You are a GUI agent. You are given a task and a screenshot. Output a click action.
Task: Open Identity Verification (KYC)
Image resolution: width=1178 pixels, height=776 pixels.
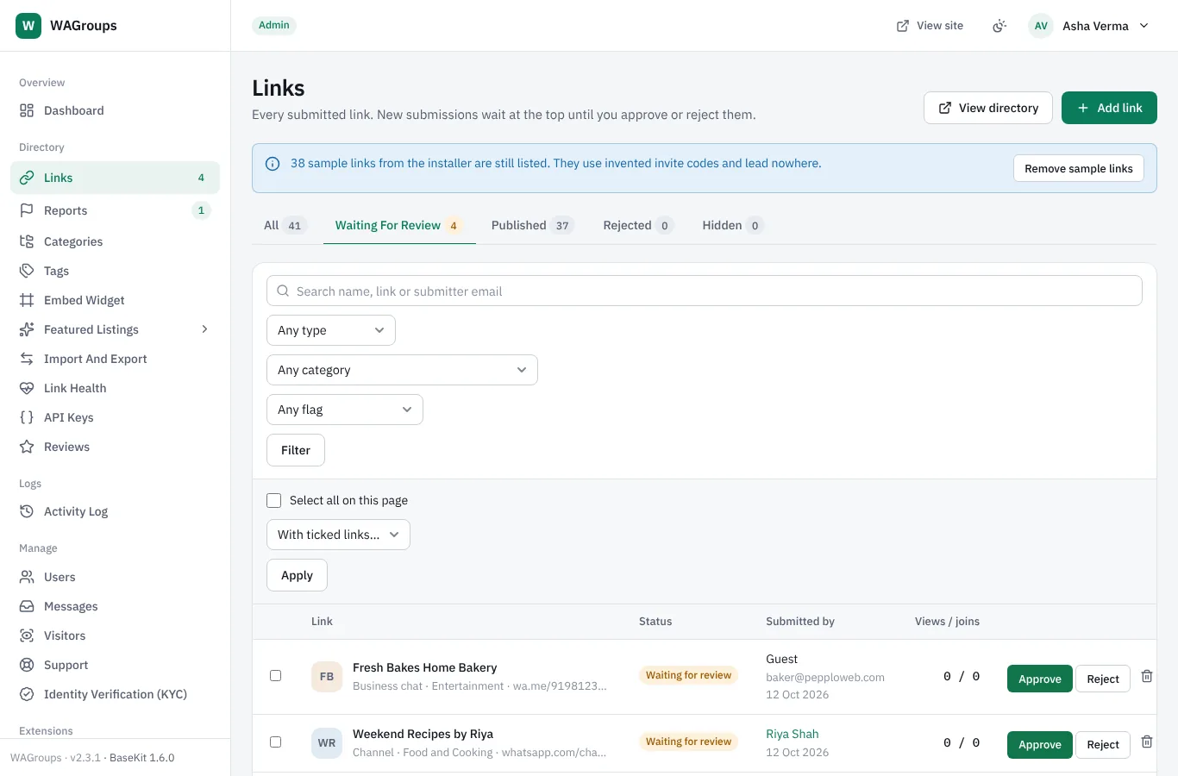tap(115, 694)
